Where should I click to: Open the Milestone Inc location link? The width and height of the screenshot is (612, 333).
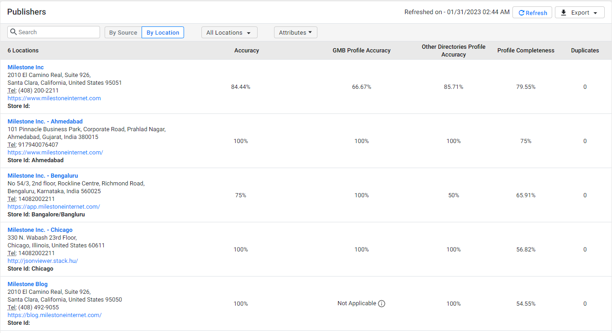26,67
